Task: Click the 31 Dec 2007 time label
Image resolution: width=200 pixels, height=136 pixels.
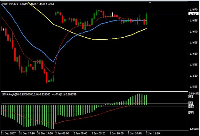Action: pyautogui.click(x=8, y=133)
